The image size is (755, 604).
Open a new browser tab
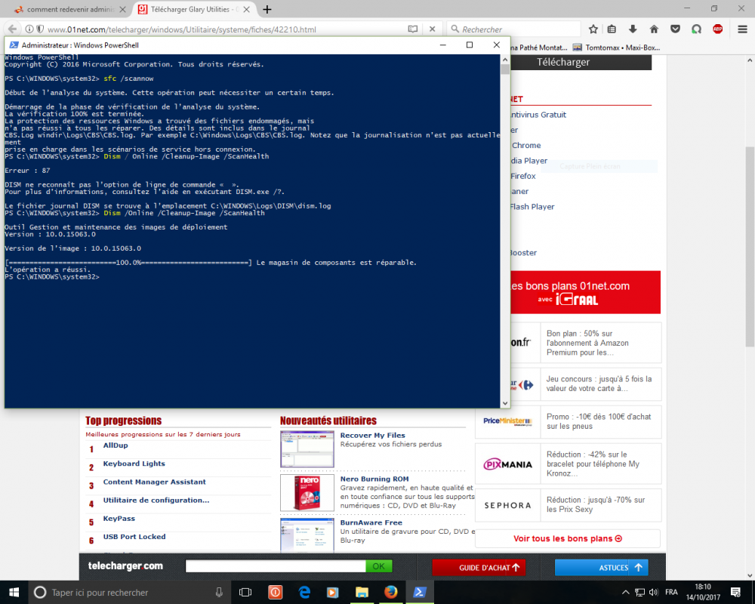pos(267,9)
